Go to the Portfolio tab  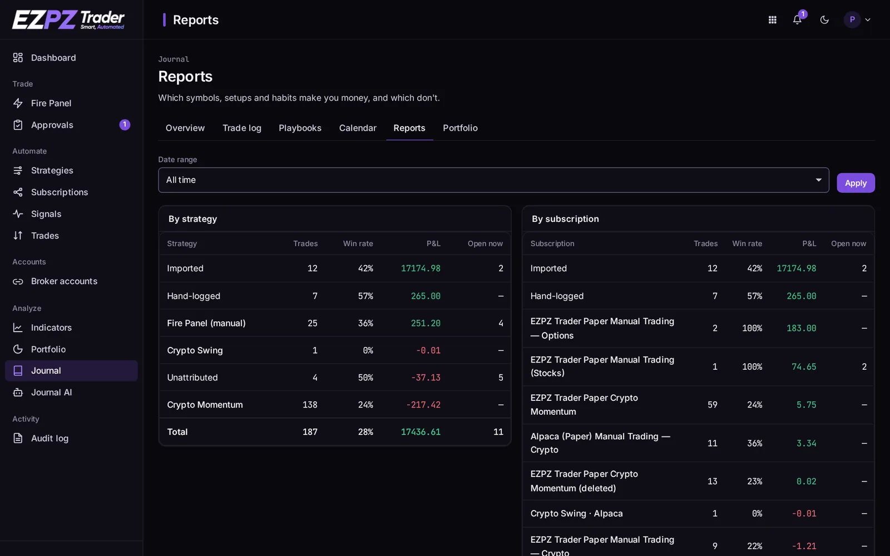(x=460, y=128)
